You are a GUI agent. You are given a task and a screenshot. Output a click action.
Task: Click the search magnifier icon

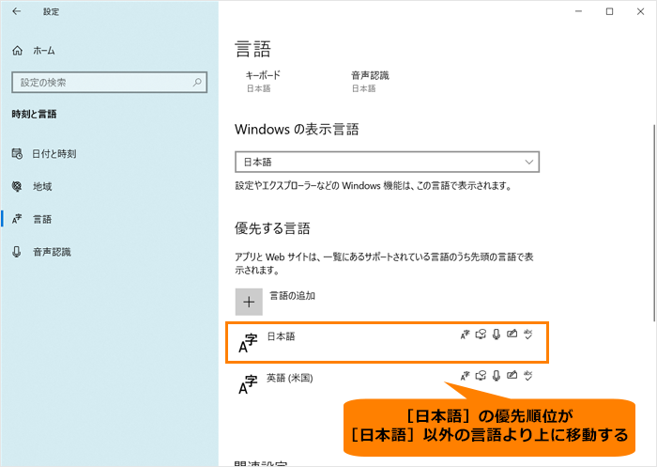click(197, 83)
